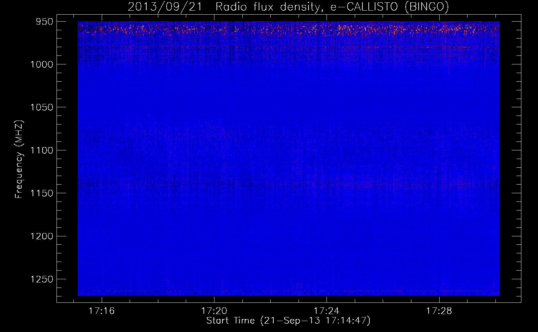538x332 pixels.
Task: Click the 17:20 time axis label
Action: (x=214, y=311)
